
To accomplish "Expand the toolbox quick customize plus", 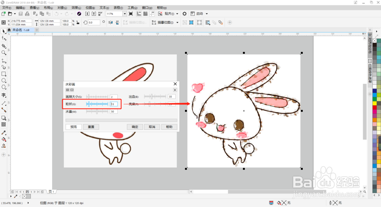I will 4,155.
